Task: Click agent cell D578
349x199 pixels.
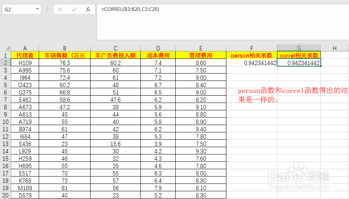Action: tap(25, 195)
